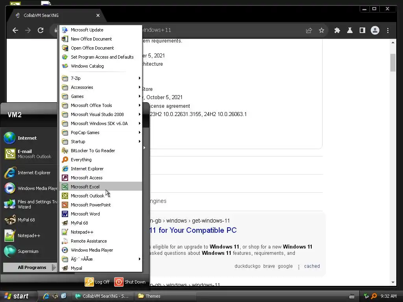Screen dimensions: 403x302
Task: Expand the Games folder
Action: (x=100, y=96)
